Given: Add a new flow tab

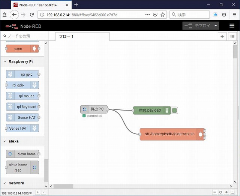Looking at the screenshot, I should pyautogui.click(x=222, y=37).
